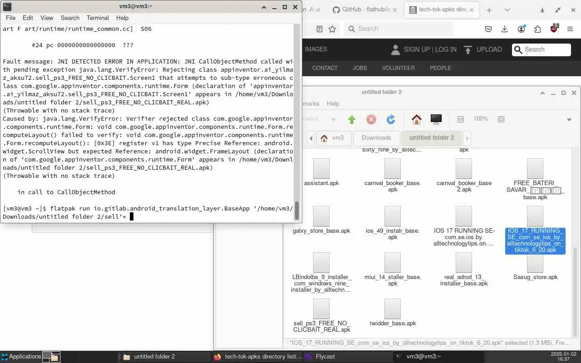Select galxy_store_base.apk file
The image size is (581, 363).
[321, 221]
